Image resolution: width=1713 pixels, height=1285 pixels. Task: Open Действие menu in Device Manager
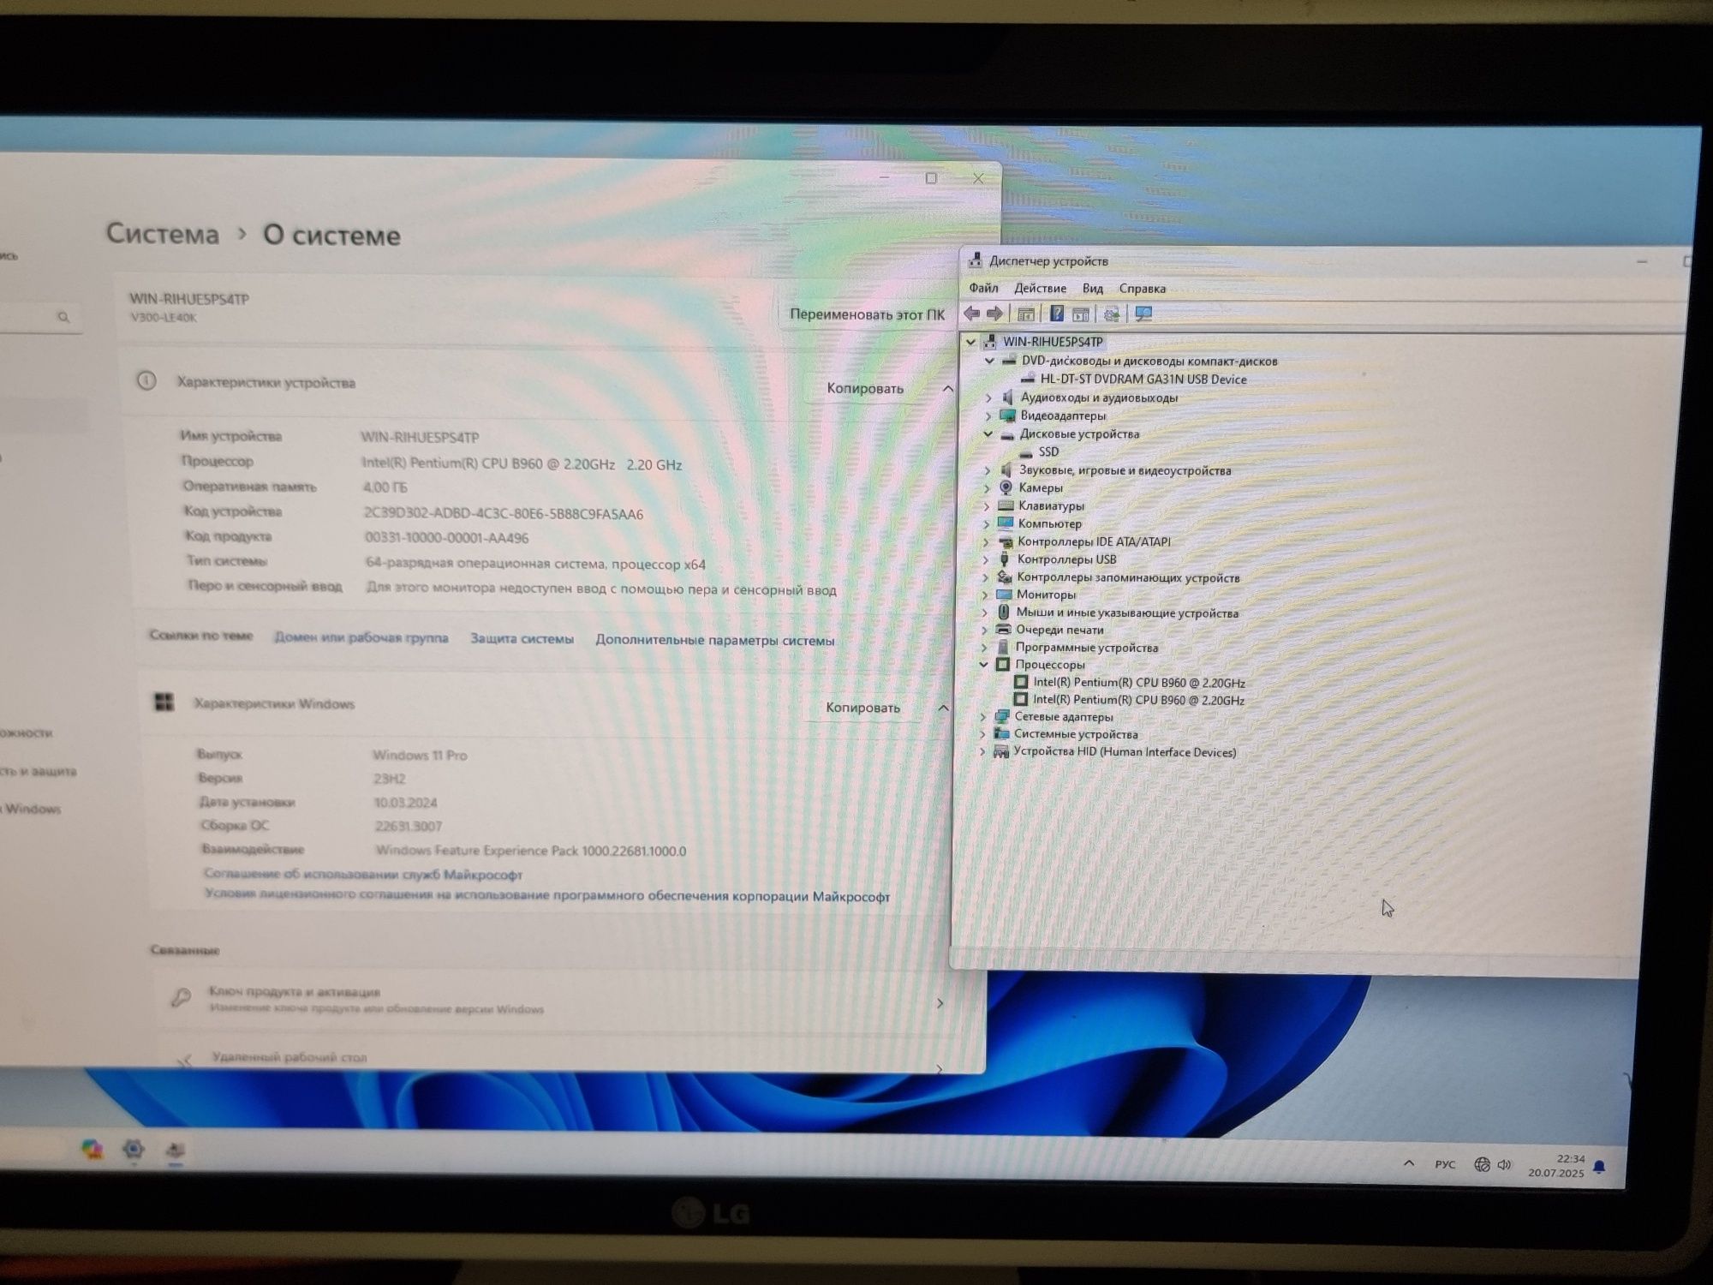(x=1041, y=288)
